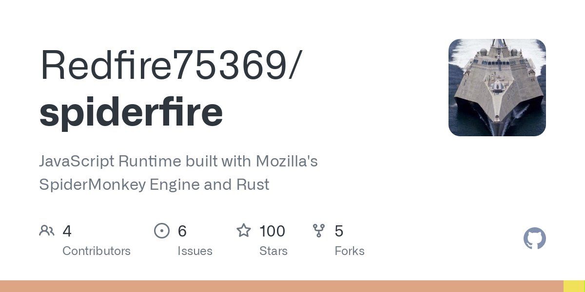This screenshot has height=292, width=585.
Task: Click the Contributors people icon
Action: 46,231
